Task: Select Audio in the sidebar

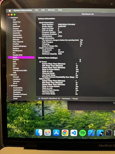Action: click(15, 24)
